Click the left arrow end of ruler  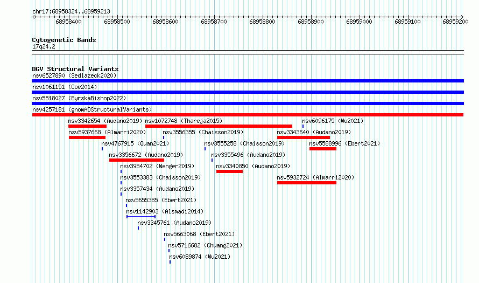click(33, 17)
